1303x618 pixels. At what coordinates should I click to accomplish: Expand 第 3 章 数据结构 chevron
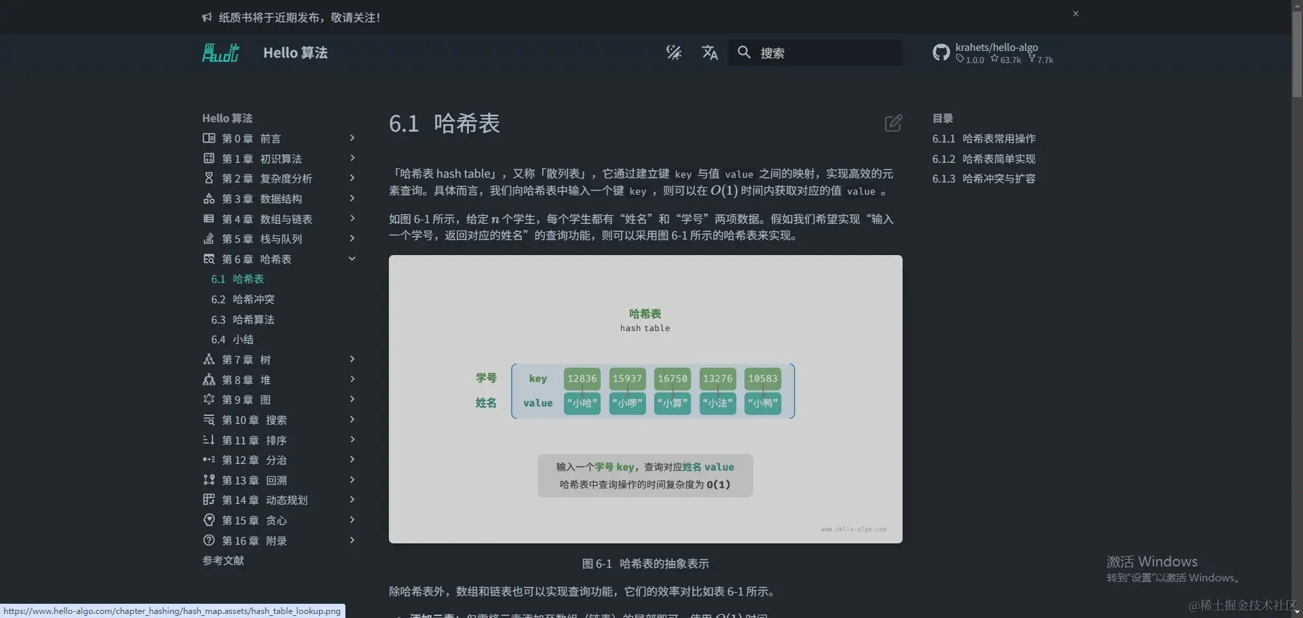click(352, 198)
